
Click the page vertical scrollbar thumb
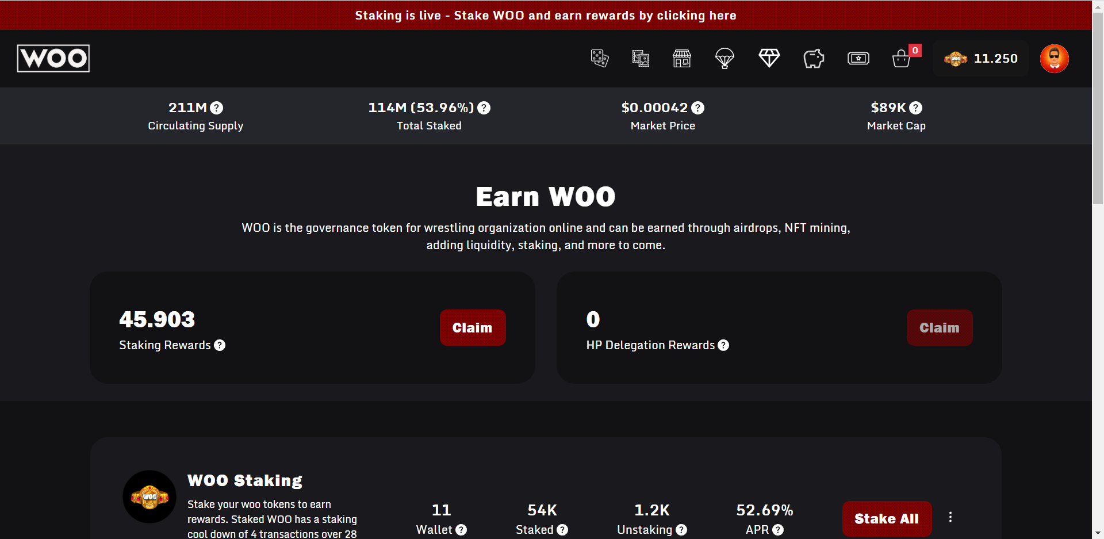(1098, 108)
